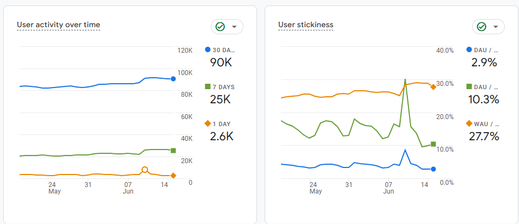Expand dropdown arrow on User activity card
The height and width of the screenshot is (224, 519).
(234, 27)
